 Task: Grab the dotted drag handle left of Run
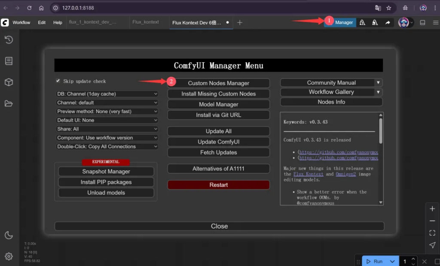click(358, 262)
